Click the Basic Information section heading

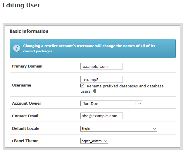point(29,31)
